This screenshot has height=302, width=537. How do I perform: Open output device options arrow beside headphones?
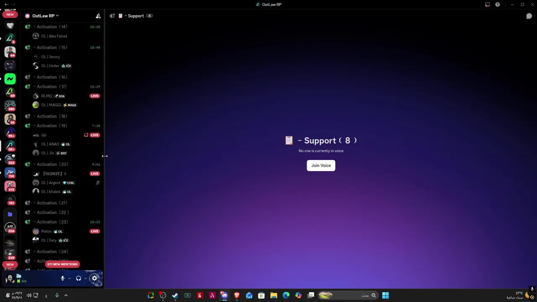(86, 278)
